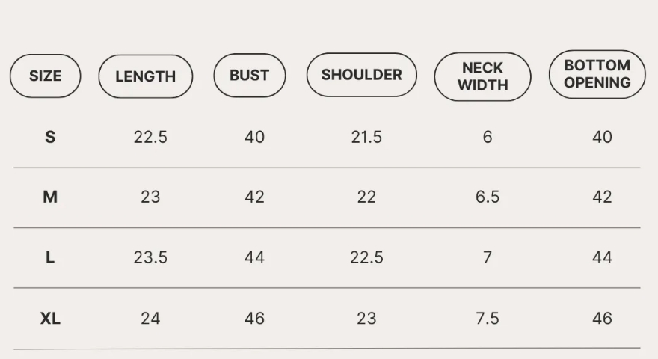Click the SIZE header pill
This screenshot has width=658, height=359.
click(x=46, y=76)
